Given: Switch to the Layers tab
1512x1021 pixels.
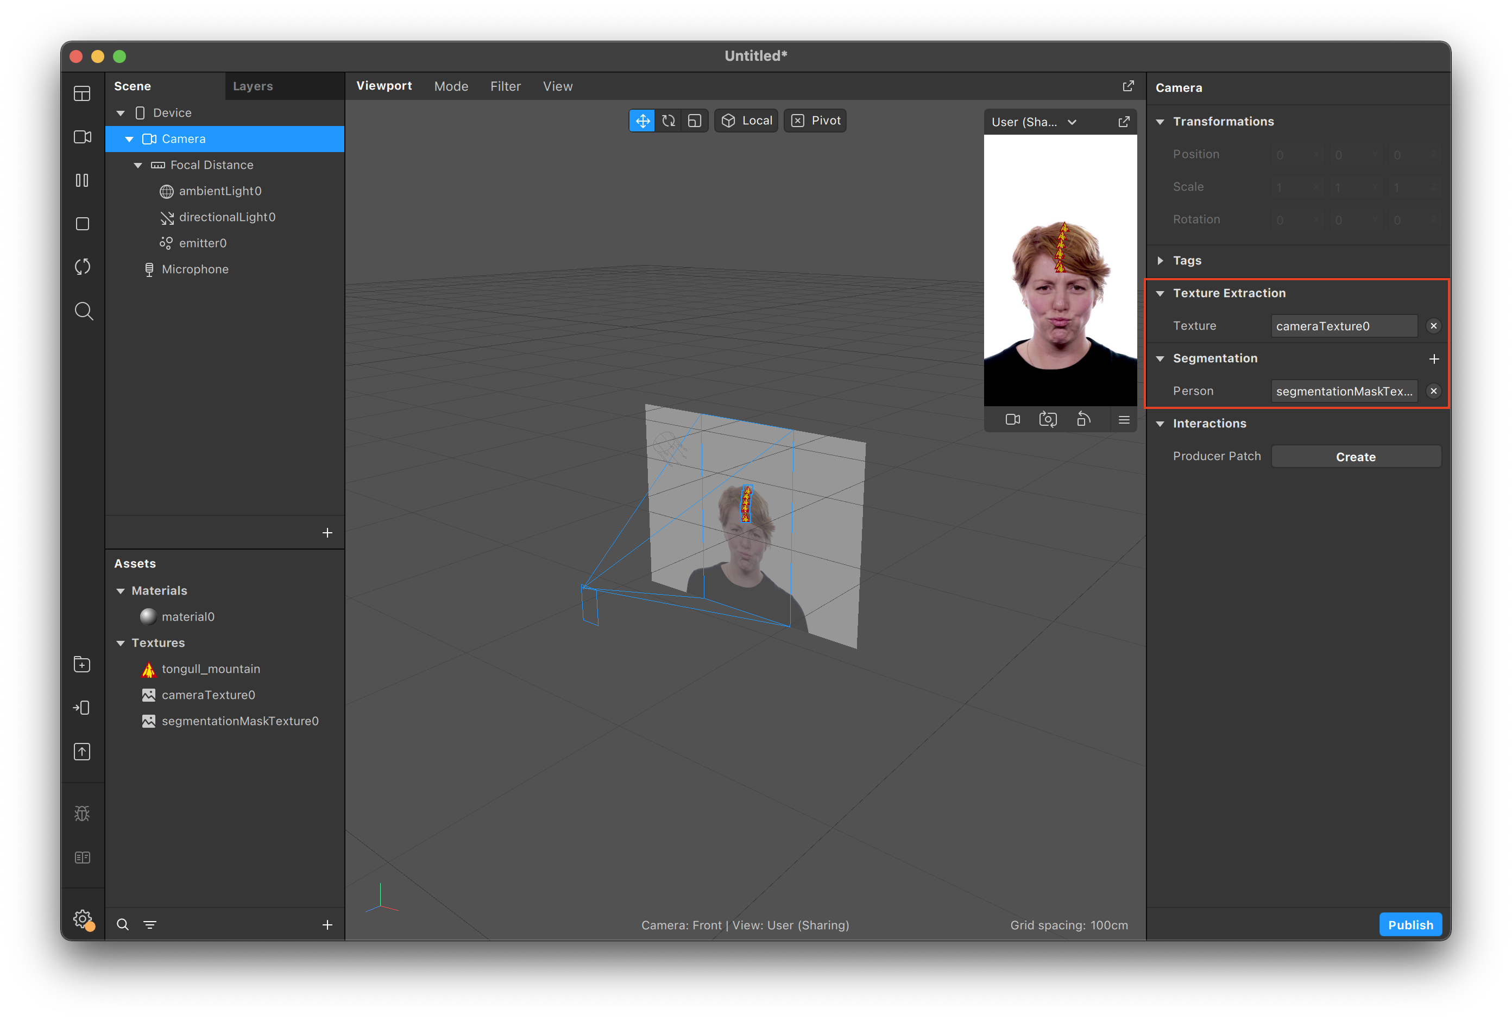Looking at the screenshot, I should tap(253, 86).
